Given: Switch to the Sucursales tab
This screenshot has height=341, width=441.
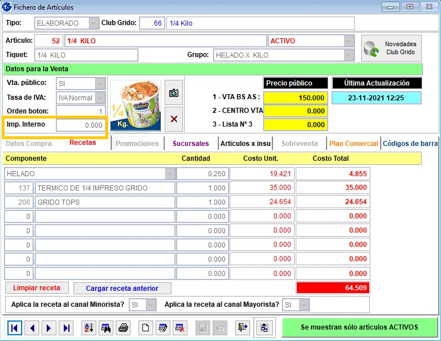Looking at the screenshot, I should [x=190, y=144].
